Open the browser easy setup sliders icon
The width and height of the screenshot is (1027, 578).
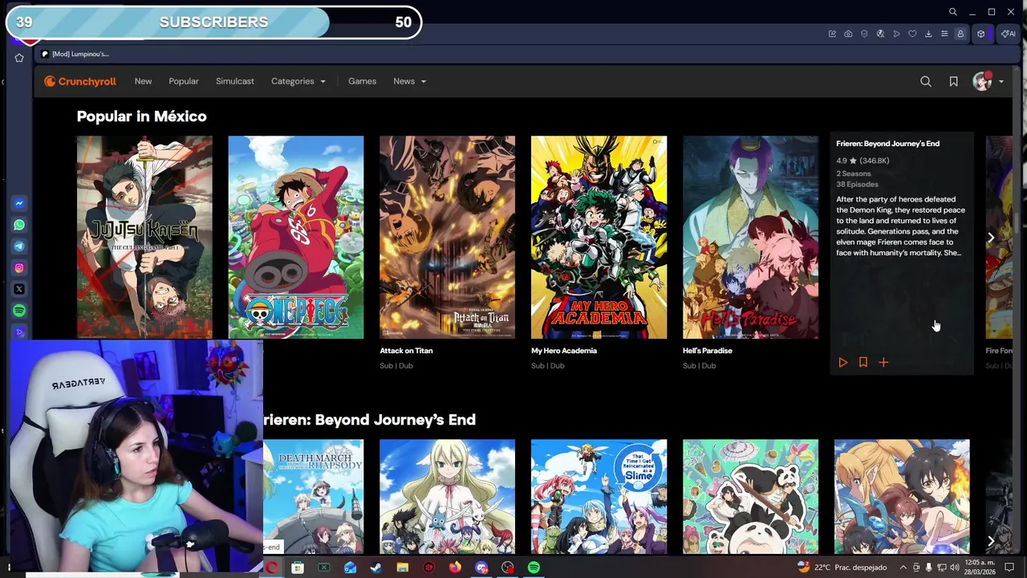tap(944, 34)
